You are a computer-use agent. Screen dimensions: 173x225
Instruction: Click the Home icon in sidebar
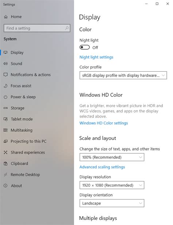[x=6, y=17]
